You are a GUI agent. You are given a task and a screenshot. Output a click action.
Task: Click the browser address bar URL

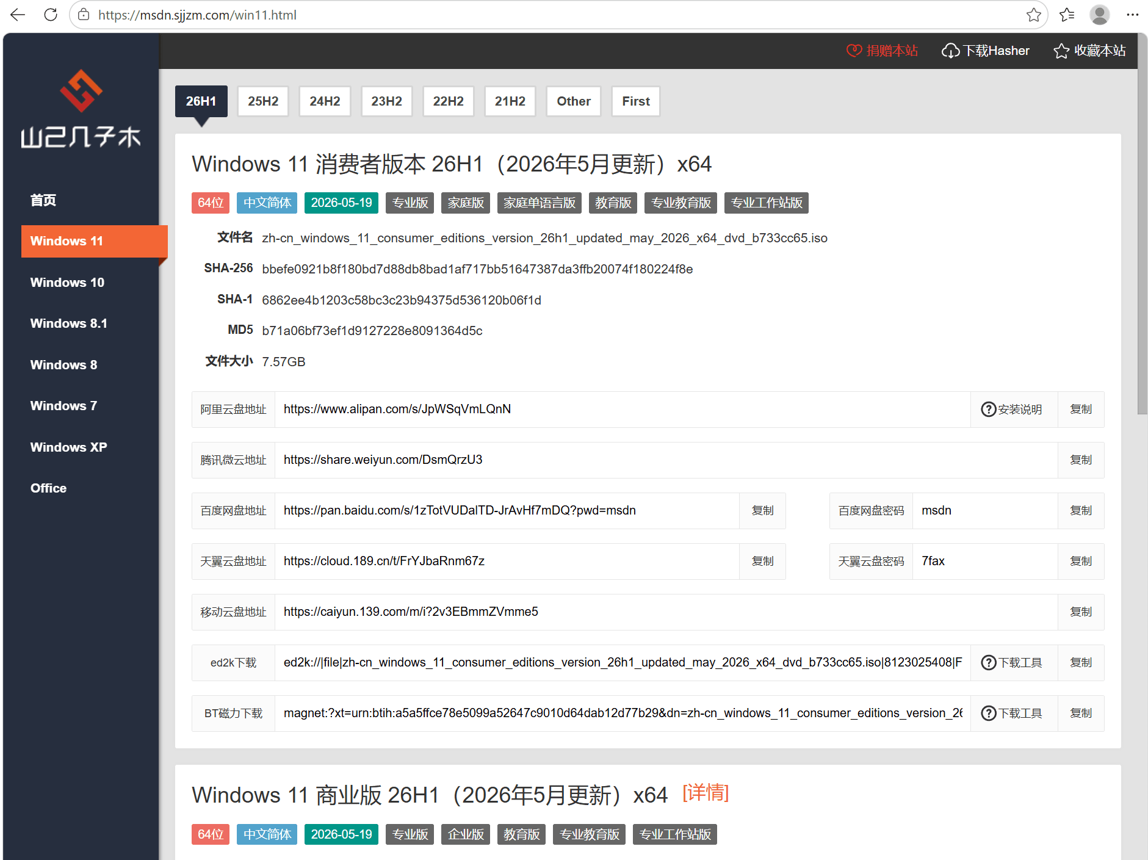pos(197,15)
